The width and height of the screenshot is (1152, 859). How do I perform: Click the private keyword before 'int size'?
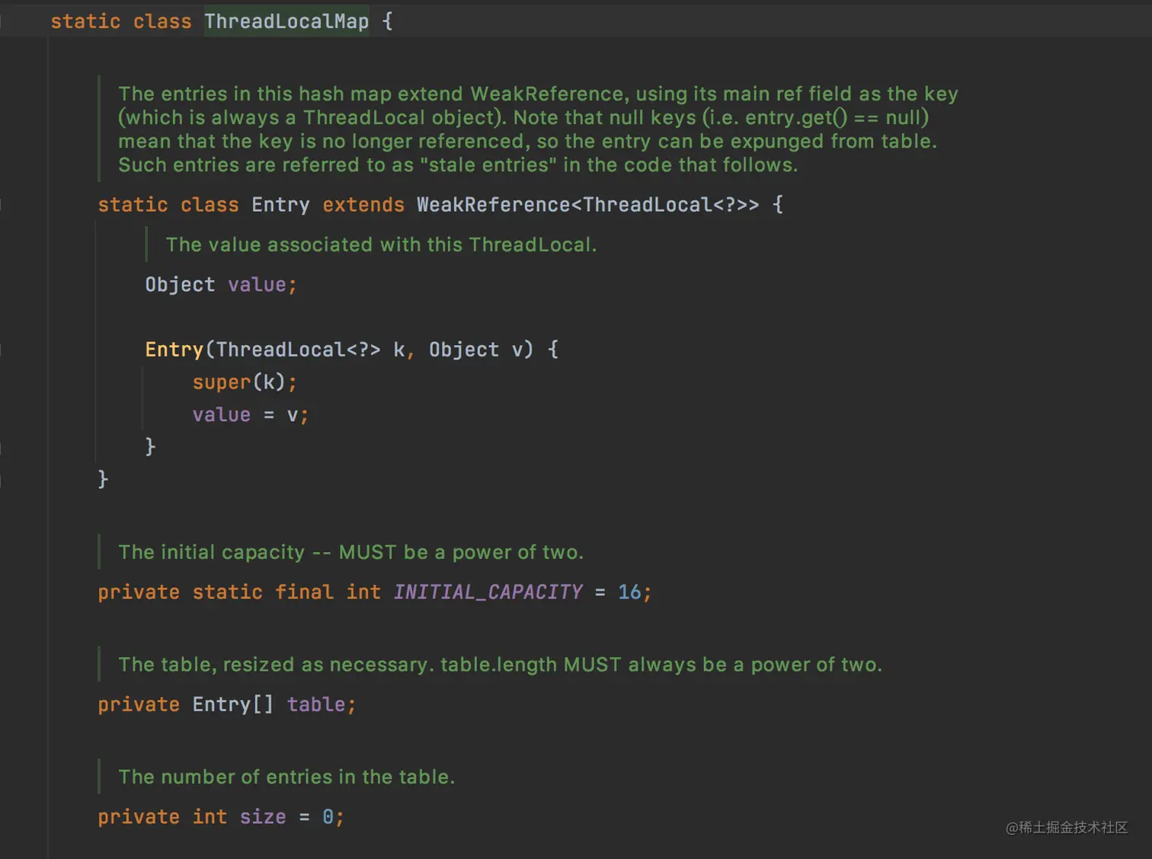tap(139, 817)
